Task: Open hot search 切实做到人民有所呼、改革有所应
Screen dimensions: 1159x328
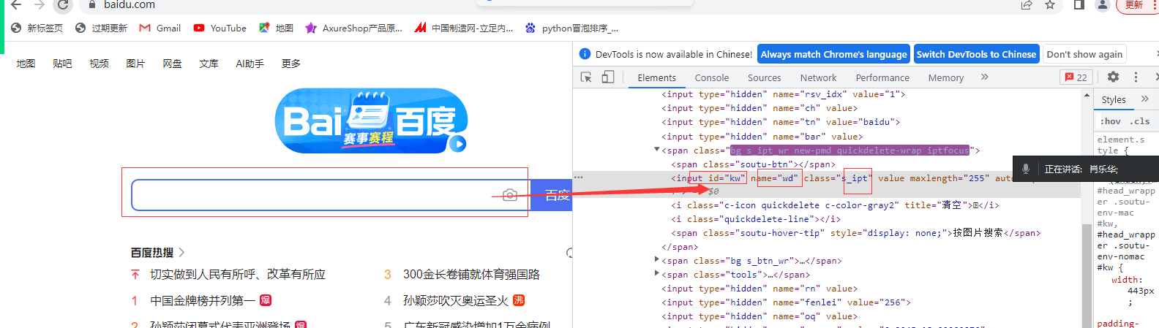Action: point(238,274)
